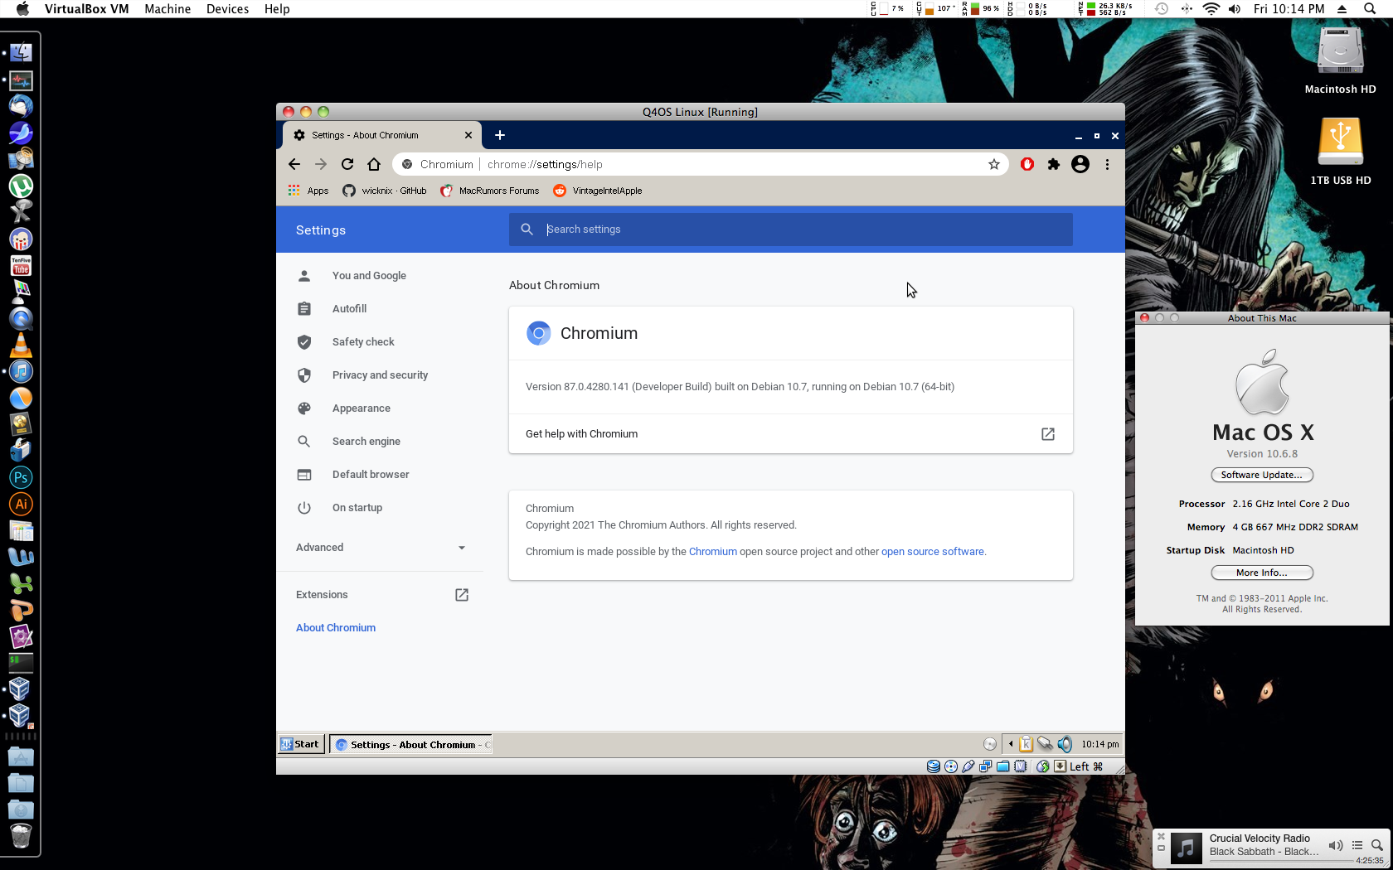
Task: Open the MacRumors Forums bookmark
Action: [x=490, y=191]
